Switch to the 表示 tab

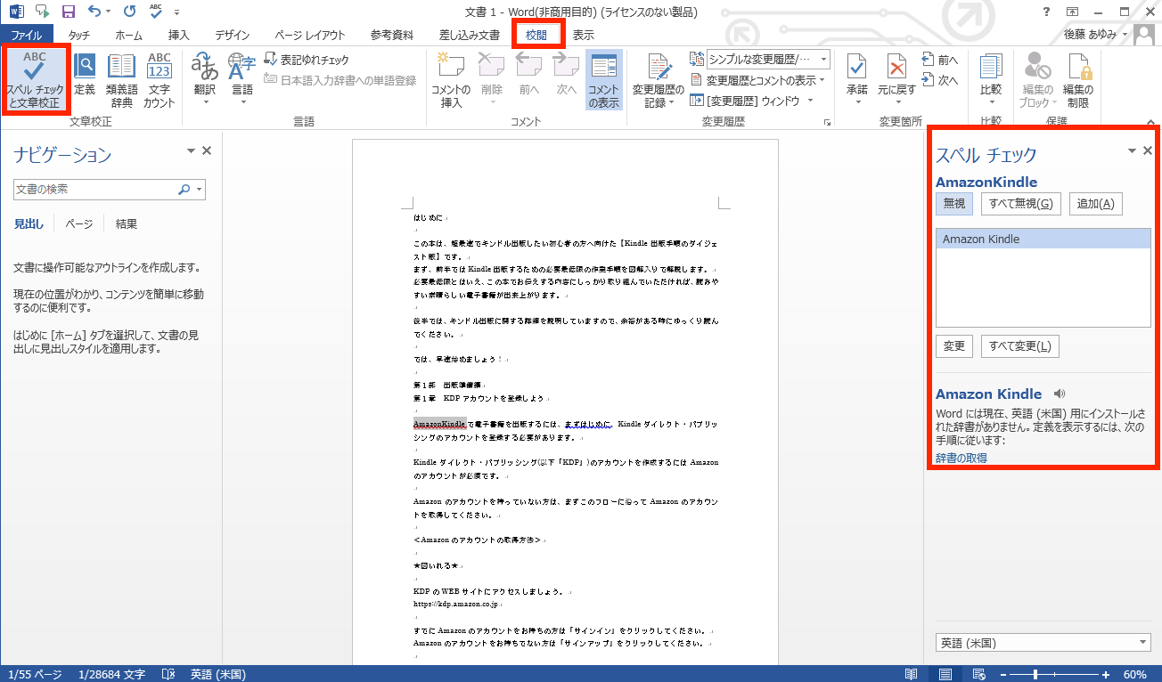584,36
